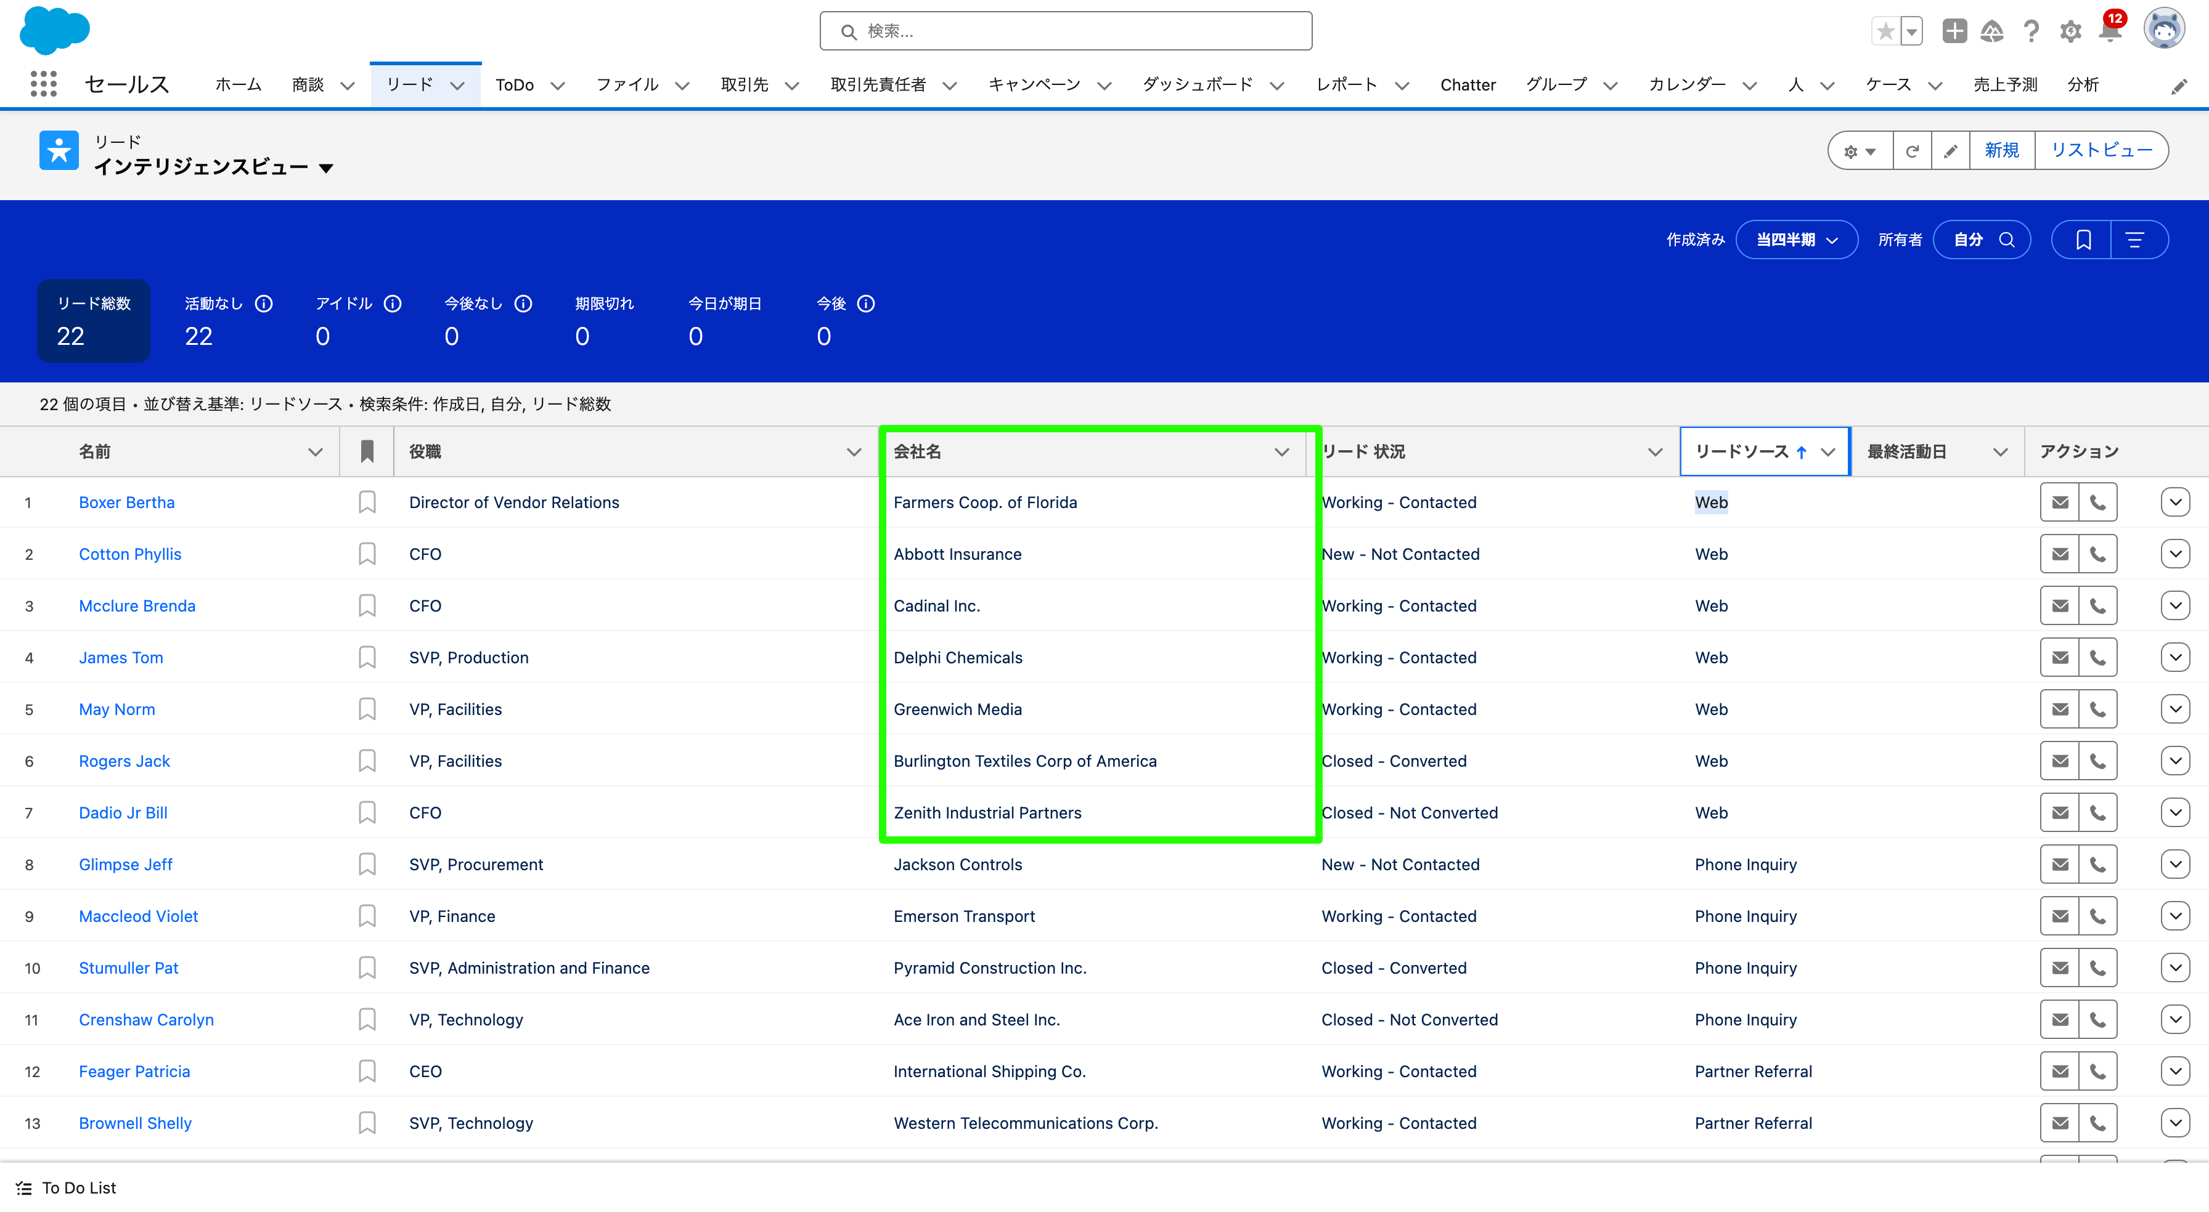Screen dimensions: 2209x1212
Task: Toggle the bookmark pin for Feager Patricia
Action: click(367, 1070)
